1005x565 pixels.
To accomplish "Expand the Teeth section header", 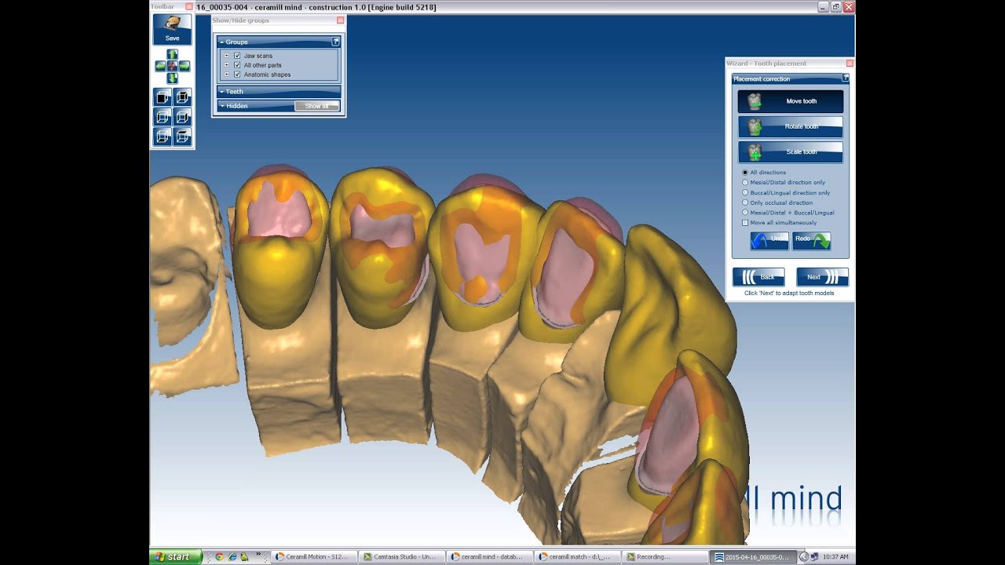I will tap(279, 92).
